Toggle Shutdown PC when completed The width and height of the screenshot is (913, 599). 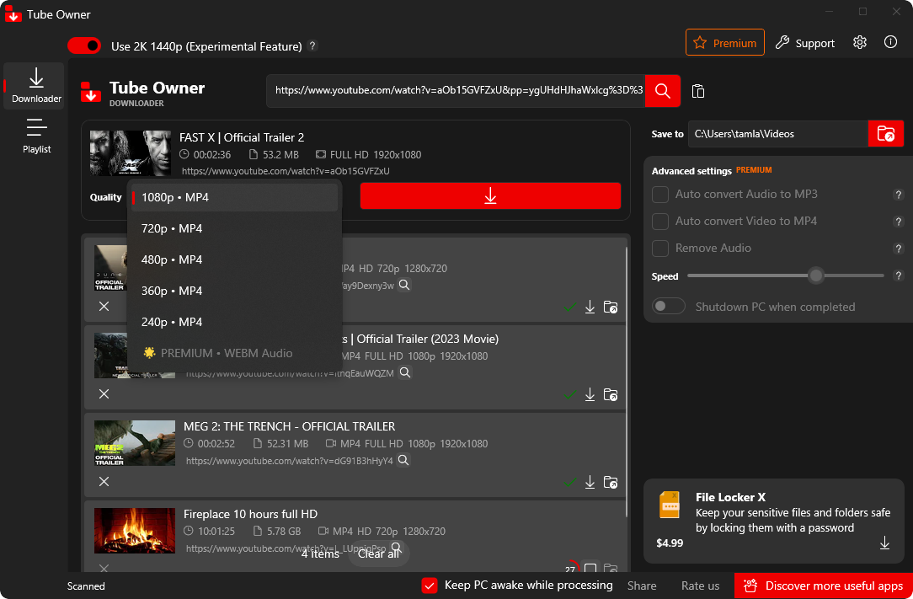[x=669, y=307]
